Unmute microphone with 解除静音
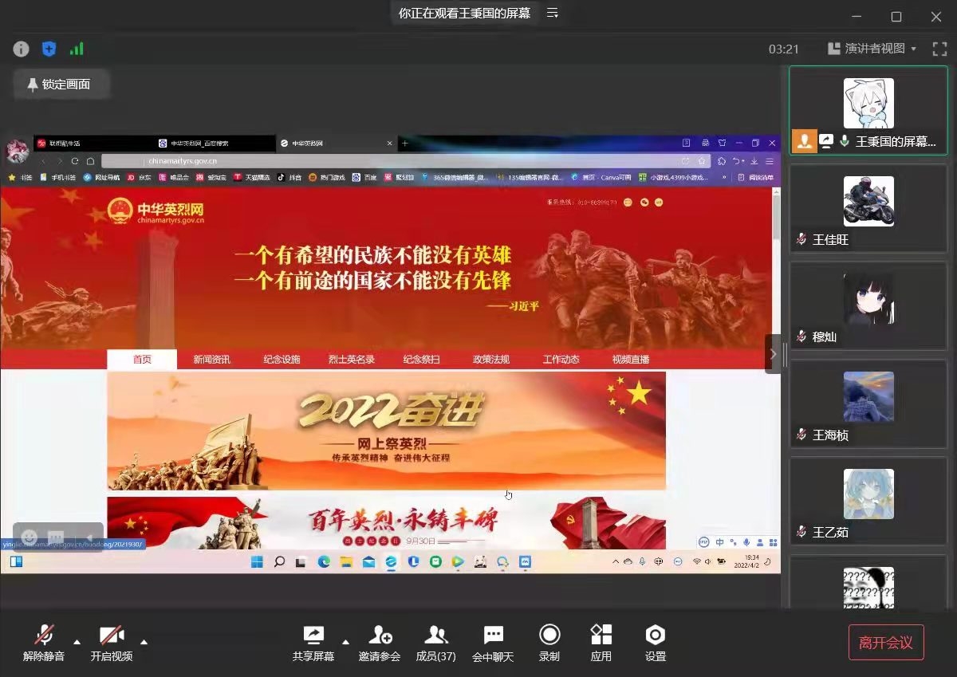The height and width of the screenshot is (677, 957). [x=44, y=643]
